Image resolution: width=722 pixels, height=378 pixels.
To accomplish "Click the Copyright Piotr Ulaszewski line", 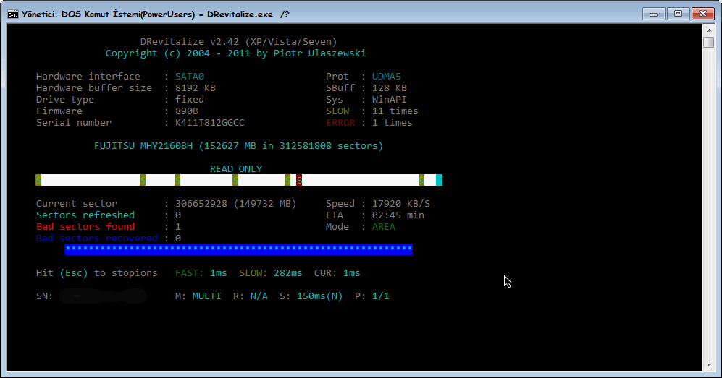I will click(236, 53).
